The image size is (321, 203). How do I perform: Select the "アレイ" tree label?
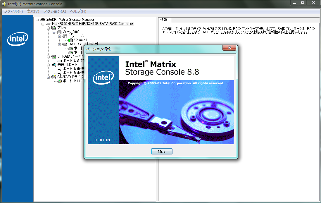[62, 28]
